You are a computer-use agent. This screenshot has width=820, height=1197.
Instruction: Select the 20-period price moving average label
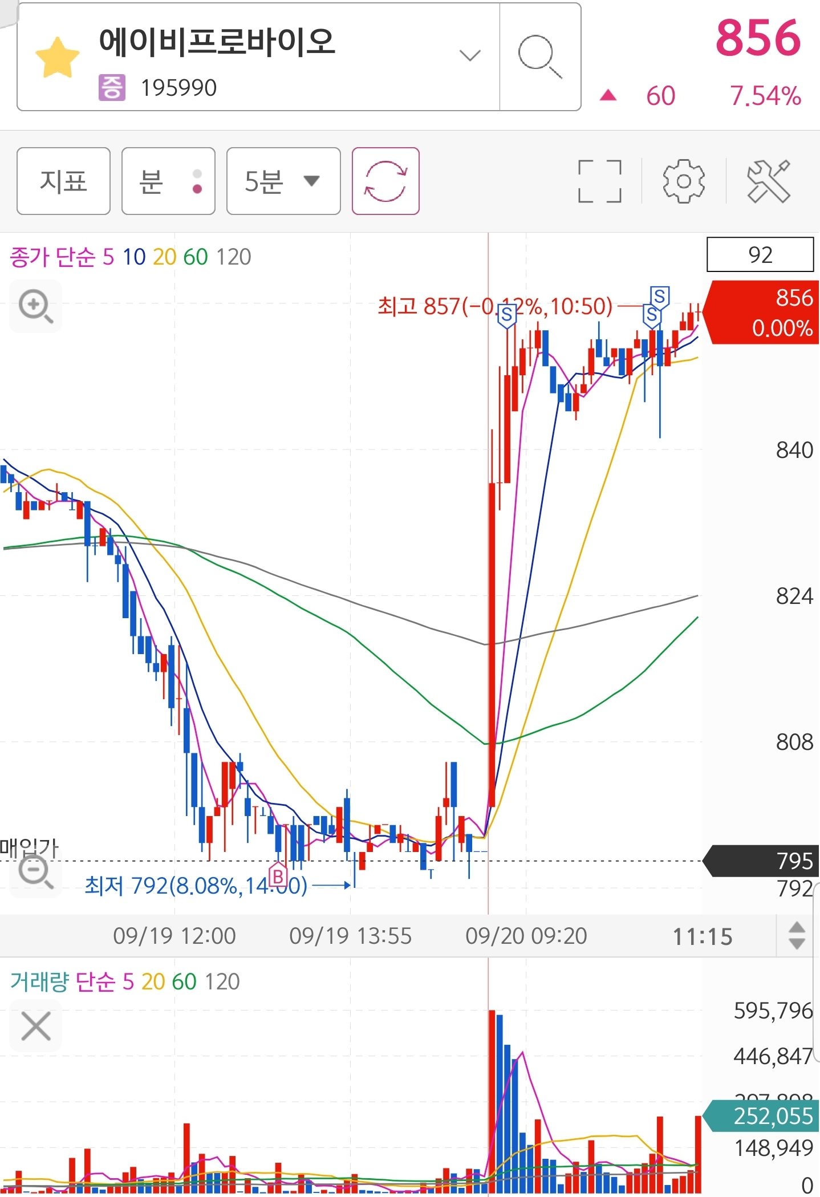coord(165,257)
